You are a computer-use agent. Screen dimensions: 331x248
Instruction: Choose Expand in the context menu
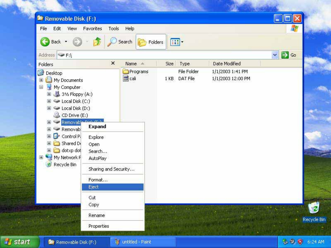click(113, 127)
